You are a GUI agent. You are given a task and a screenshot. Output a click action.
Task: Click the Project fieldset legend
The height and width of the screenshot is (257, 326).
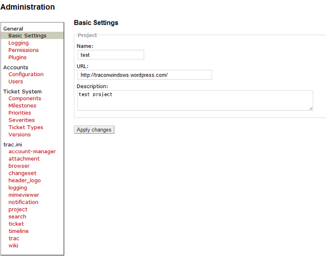coord(87,35)
